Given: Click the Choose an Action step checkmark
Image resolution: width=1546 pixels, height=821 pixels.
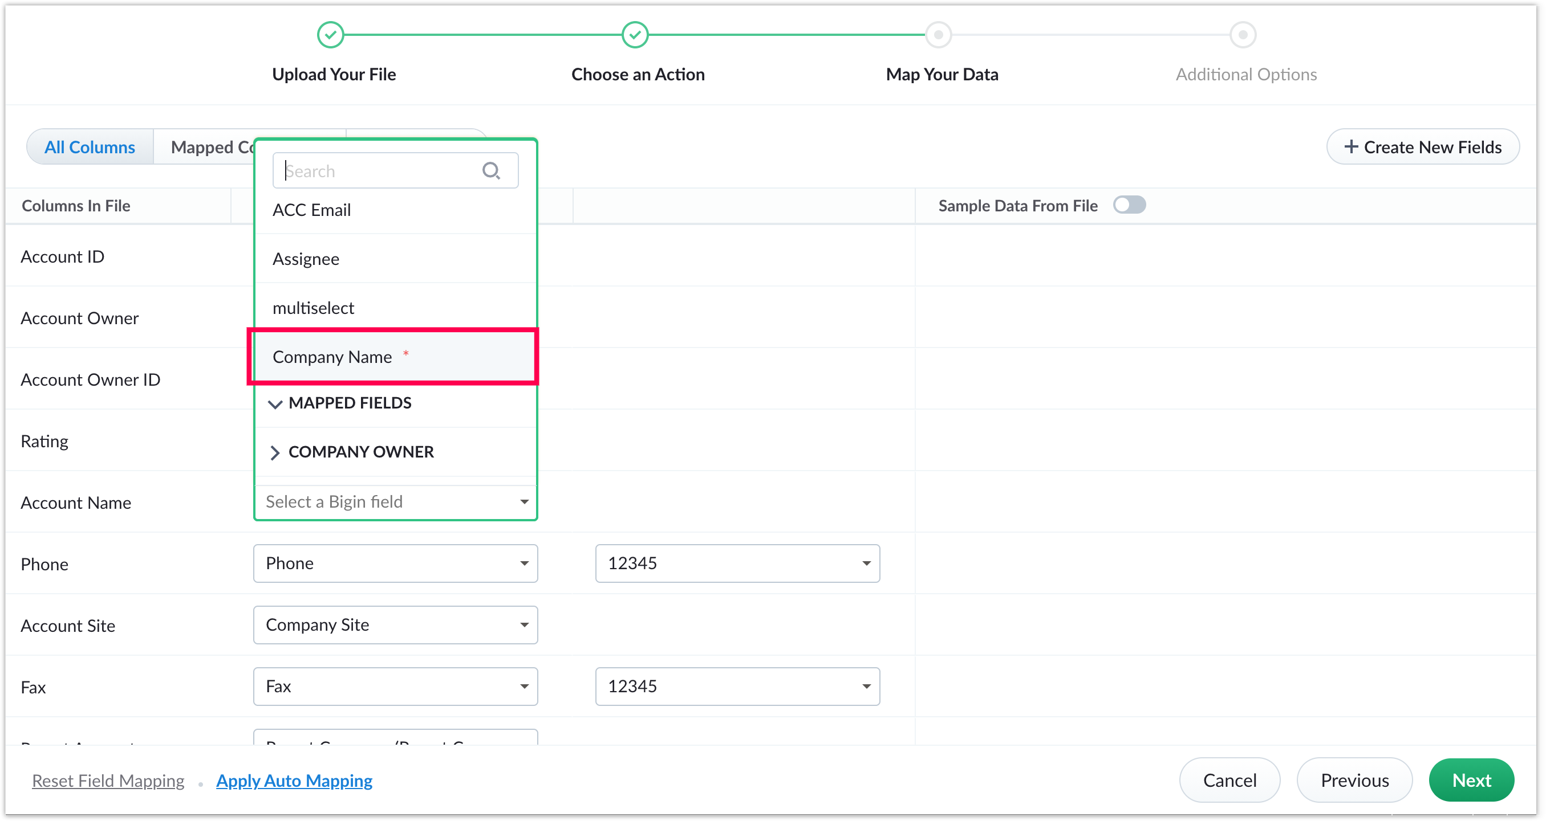Looking at the screenshot, I should 635,35.
